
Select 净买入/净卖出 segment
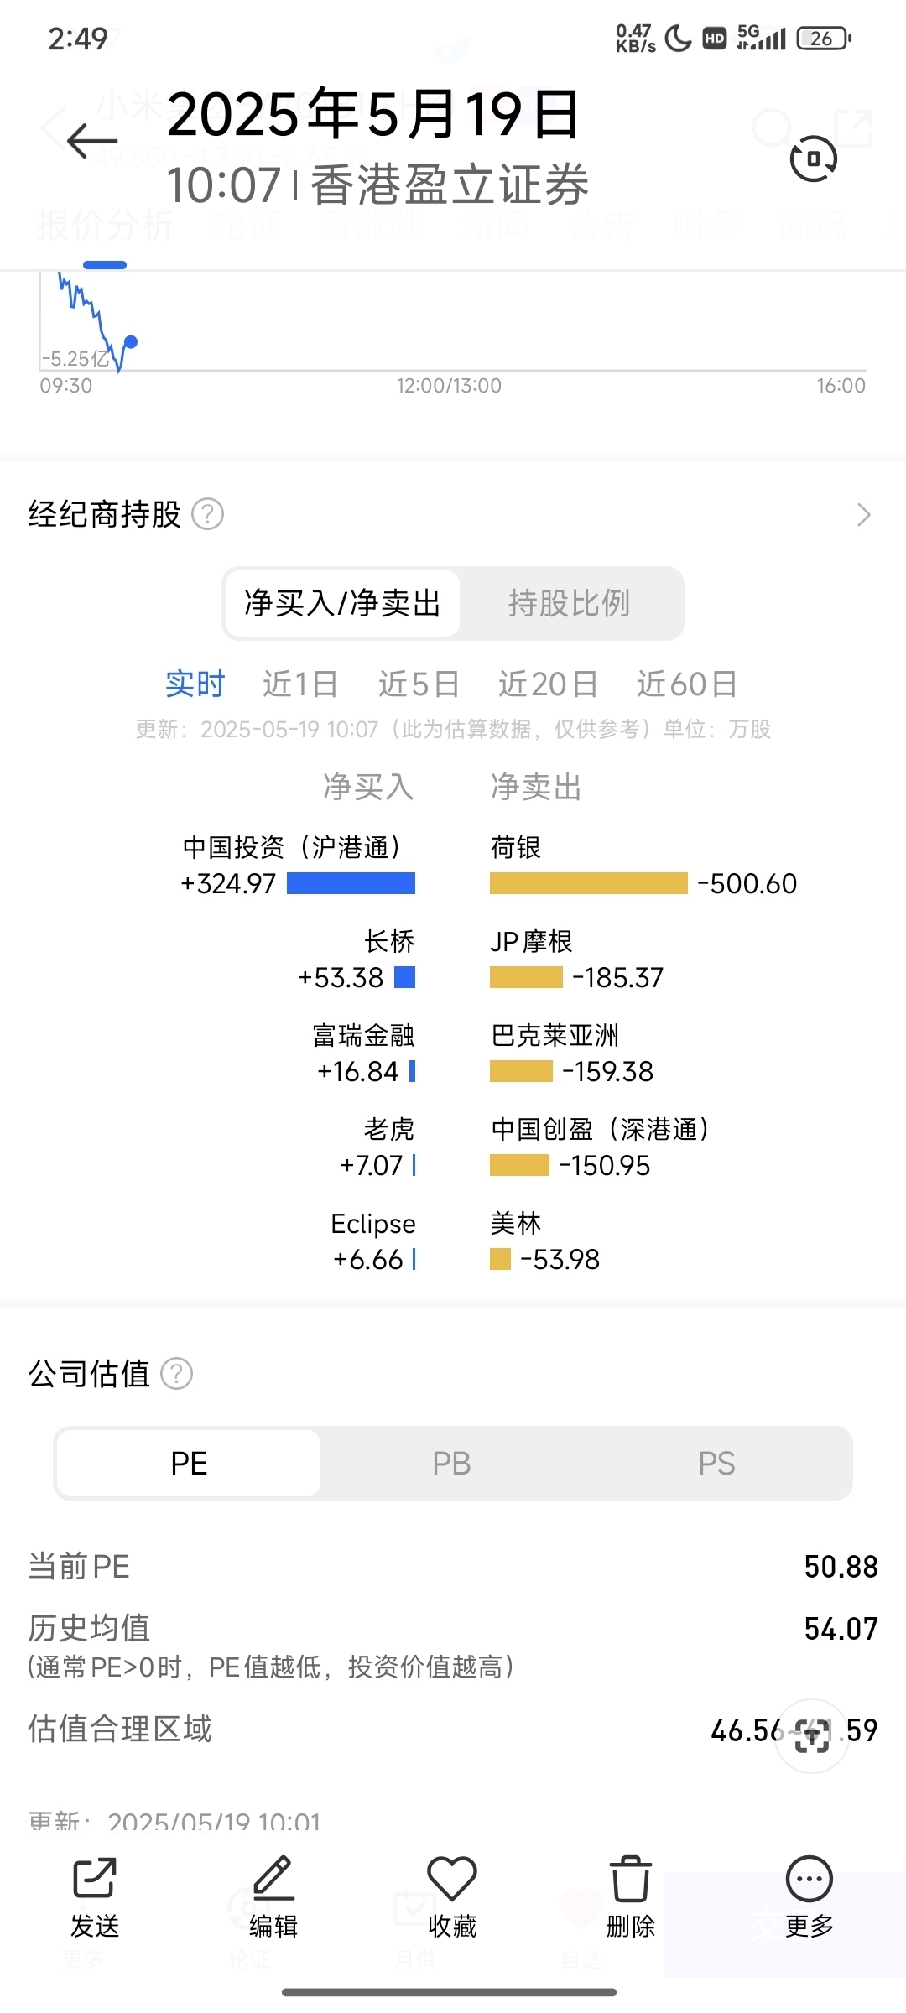point(342,603)
